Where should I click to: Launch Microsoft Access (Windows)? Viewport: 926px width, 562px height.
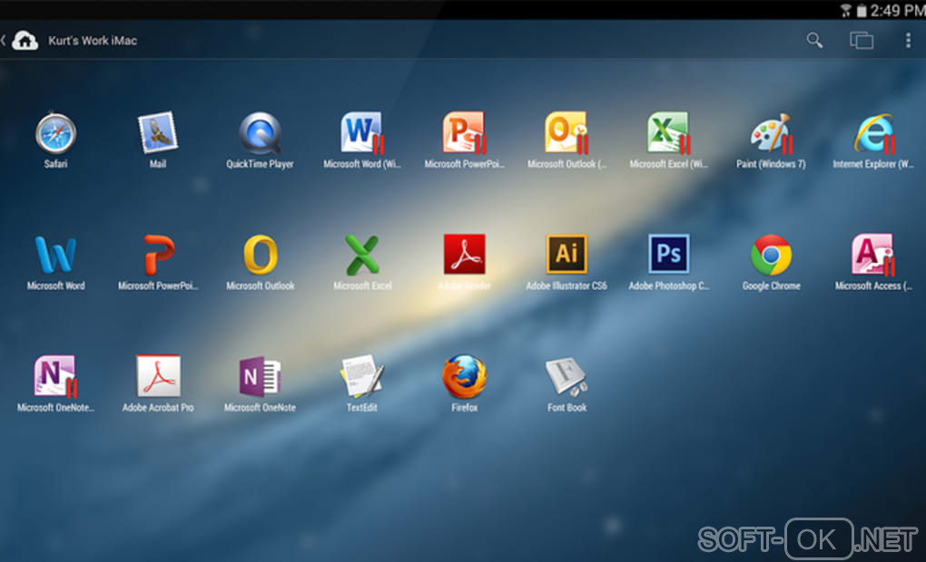tap(873, 255)
